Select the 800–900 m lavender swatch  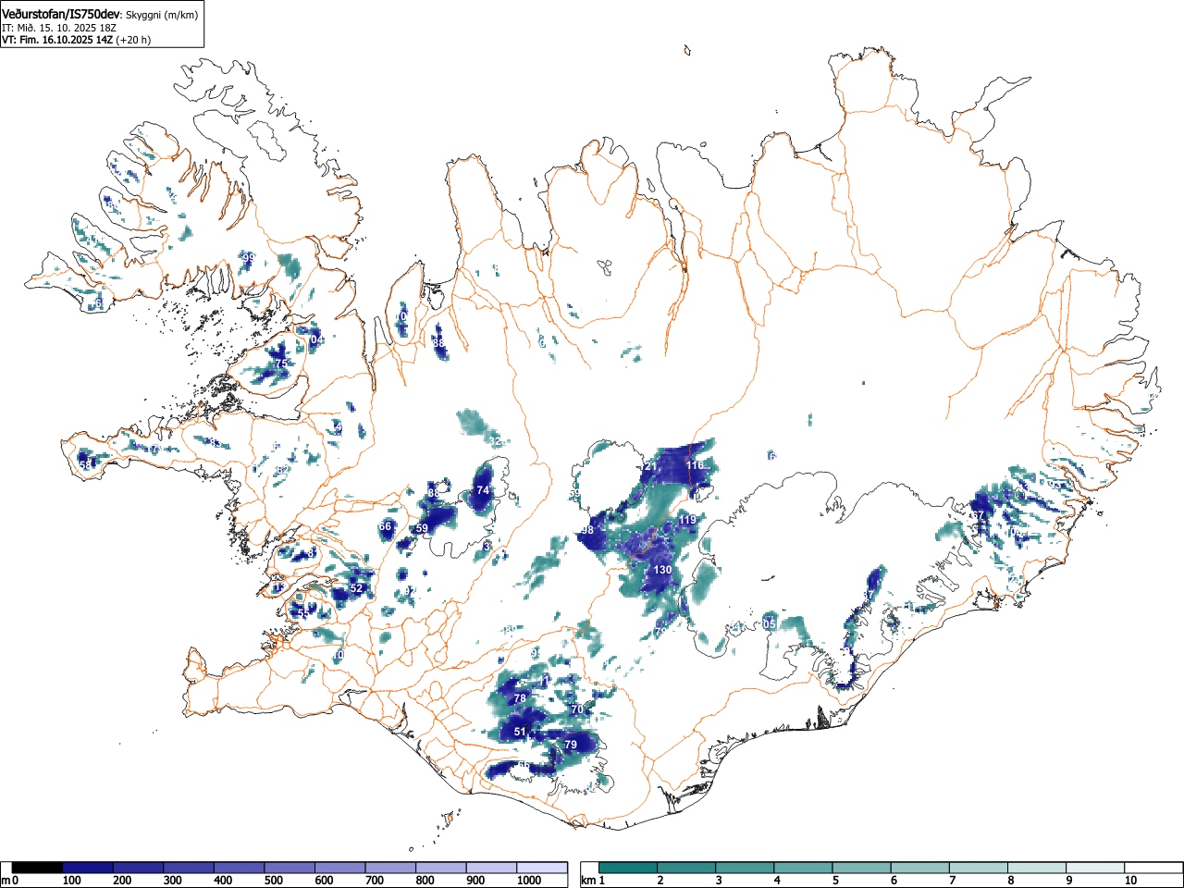(x=441, y=868)
